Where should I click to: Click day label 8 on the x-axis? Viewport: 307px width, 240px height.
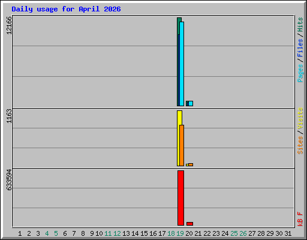[x=83, y=233]
